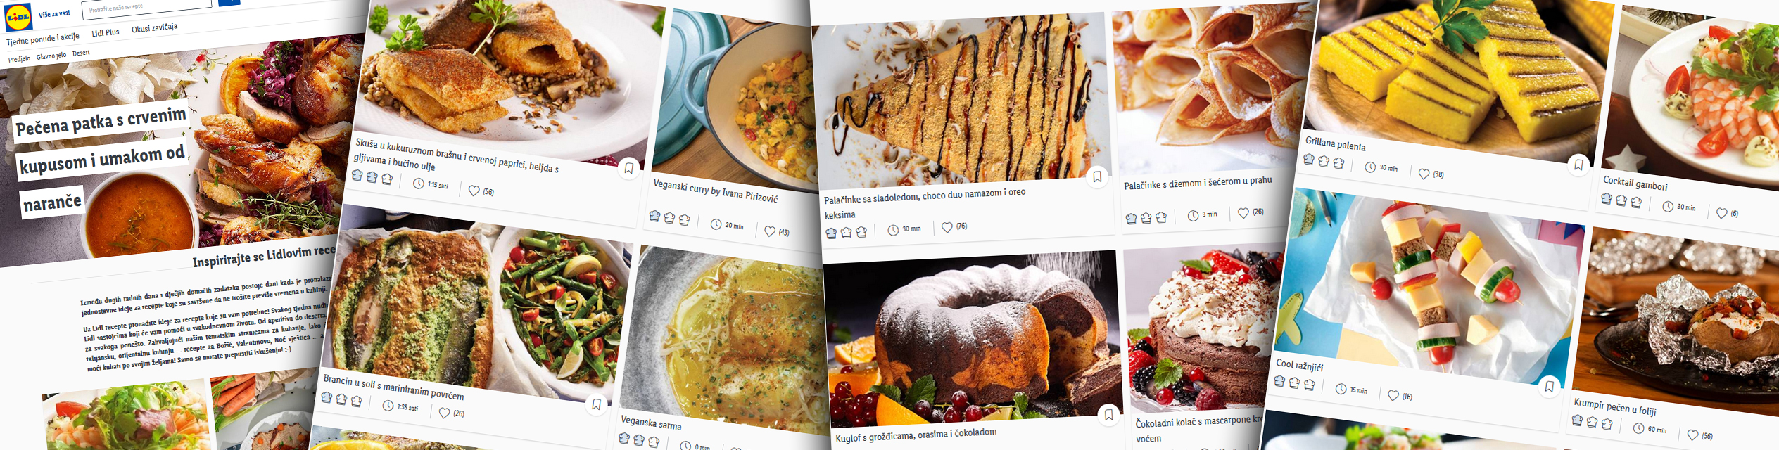Like the Cocktail gambori heart icon
Screen dimensions: 1779x450
click(x=1722, y=213)
